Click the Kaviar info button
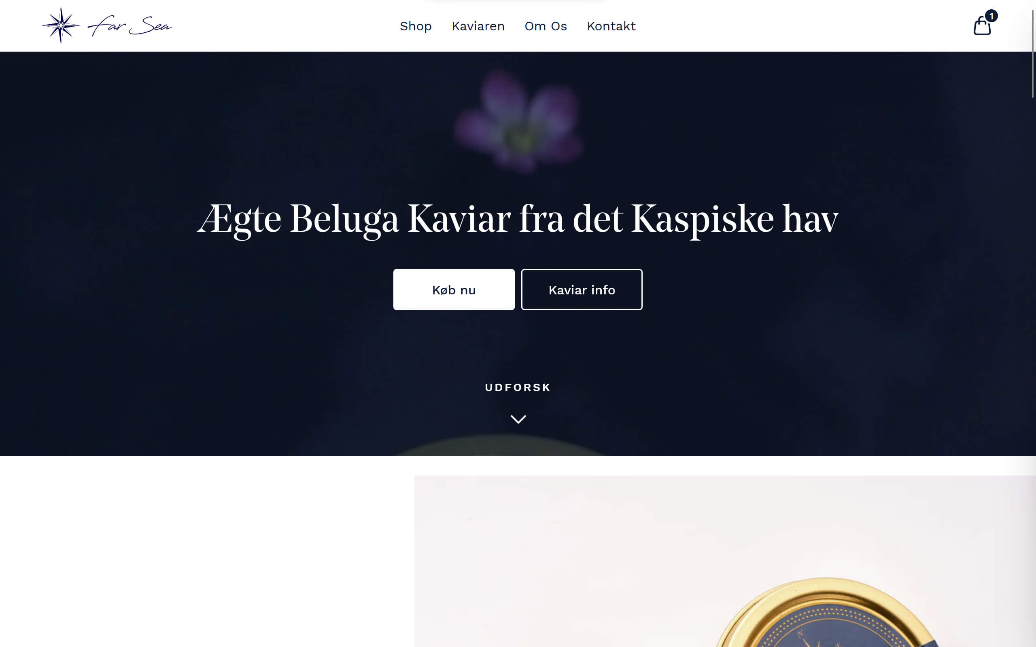Screen dimensions: 1036x647 (582, 289)
